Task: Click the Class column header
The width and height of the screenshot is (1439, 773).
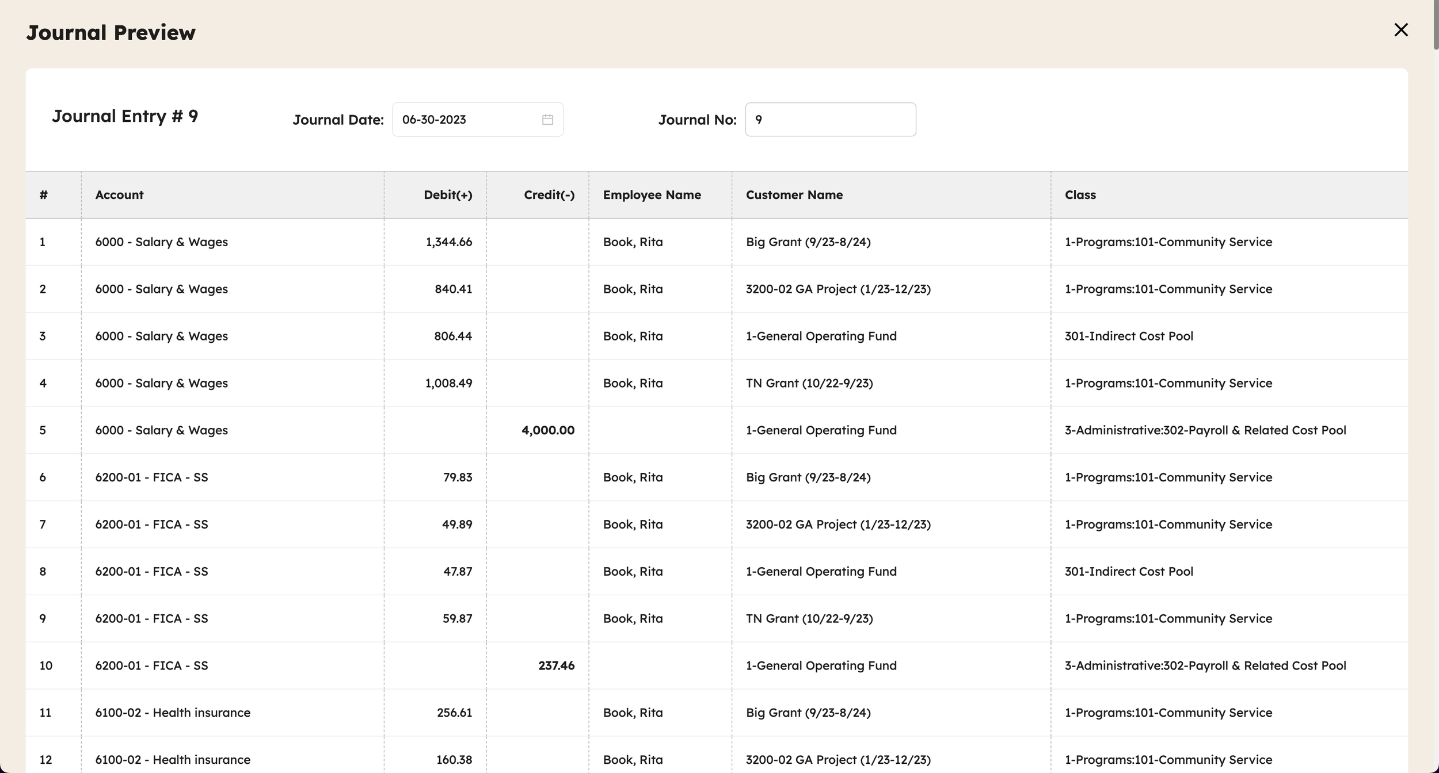Action: [1080, 195]
